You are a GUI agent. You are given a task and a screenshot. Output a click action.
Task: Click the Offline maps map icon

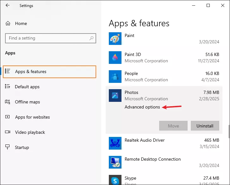(8, 102)
